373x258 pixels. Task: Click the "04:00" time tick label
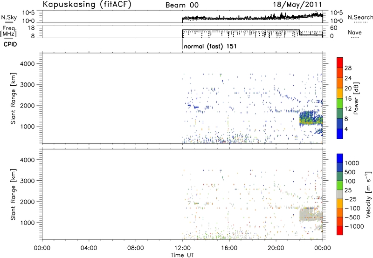(x=89, y=248)
